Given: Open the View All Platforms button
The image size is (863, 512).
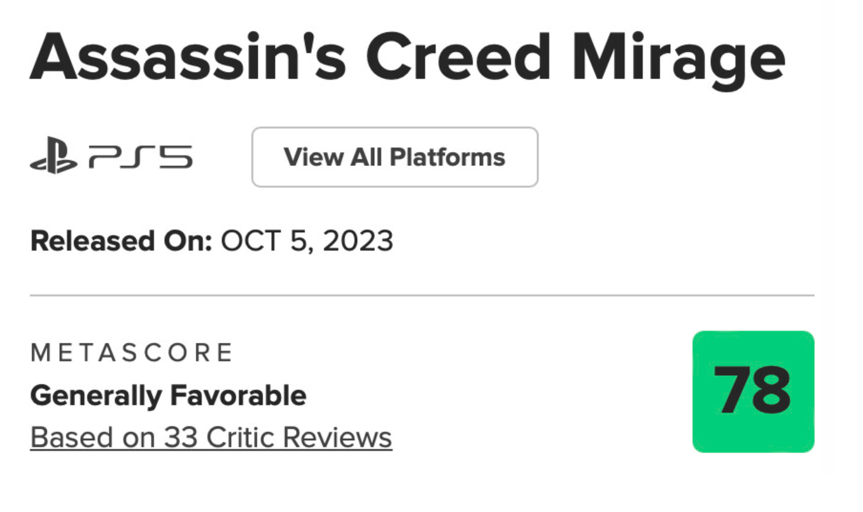Looking at the screenshot, I should coord(395,157).
